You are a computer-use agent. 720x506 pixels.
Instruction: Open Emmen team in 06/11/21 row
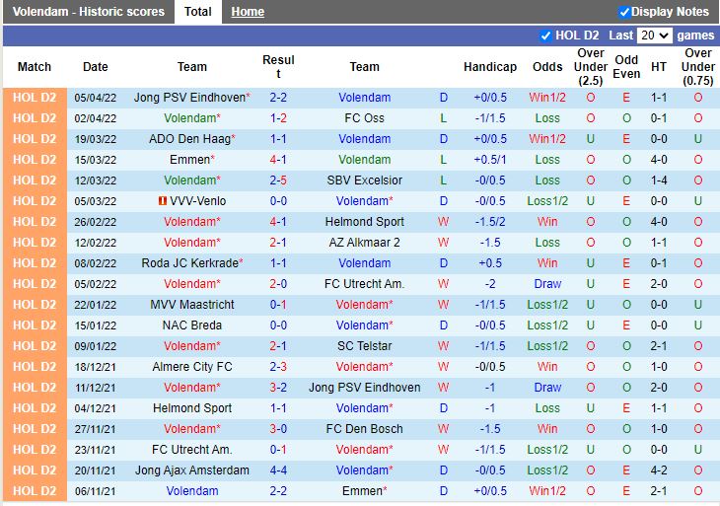tap(362, 490)
